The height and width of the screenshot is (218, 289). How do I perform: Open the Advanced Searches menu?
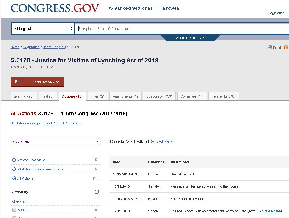tap(131, 8)
